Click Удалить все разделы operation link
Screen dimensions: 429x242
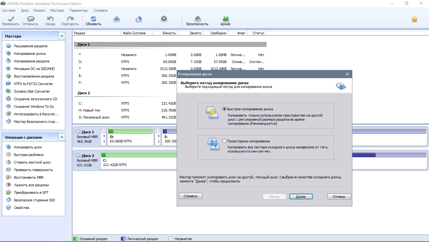[32, 185]
